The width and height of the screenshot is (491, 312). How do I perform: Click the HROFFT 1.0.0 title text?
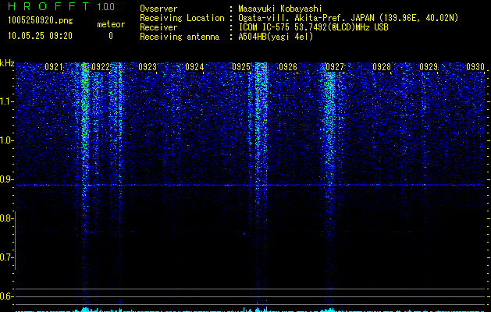click(61, 6)
